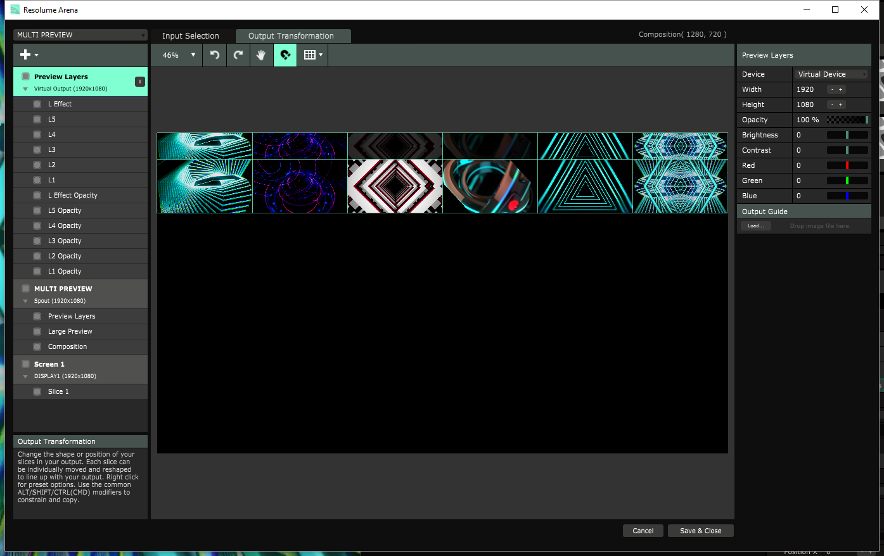Toggle the magnet snapping tool

pos(285,55)
